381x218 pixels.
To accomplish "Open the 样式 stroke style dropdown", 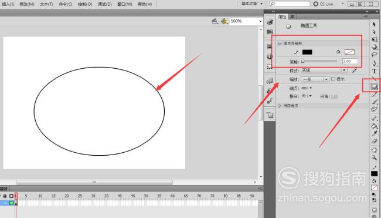I will click(324, 71).
